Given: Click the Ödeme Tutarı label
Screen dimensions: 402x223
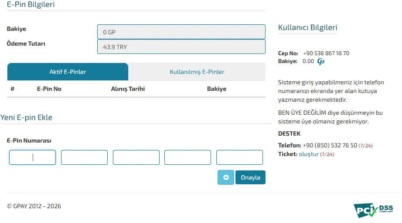Looking at the screenshot, I should 26,43.
